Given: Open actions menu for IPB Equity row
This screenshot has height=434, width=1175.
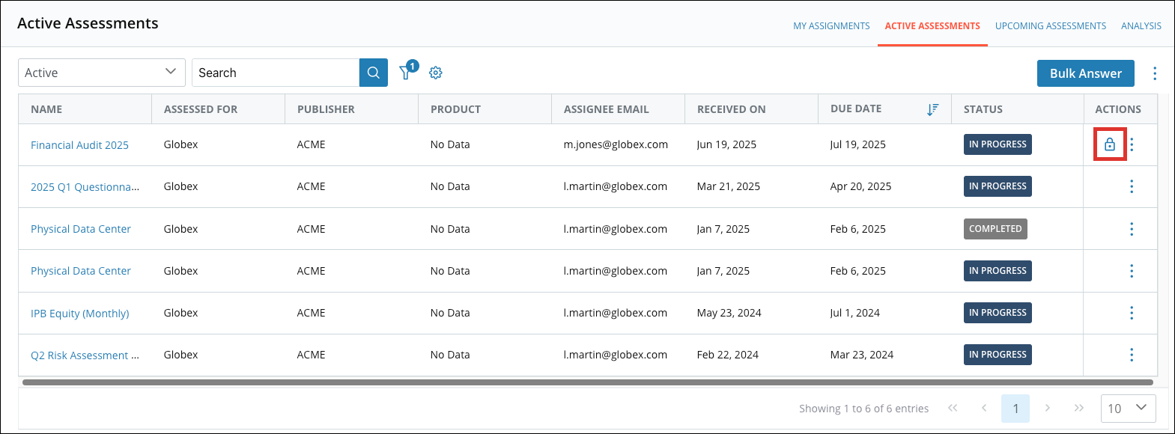Looking at the screenshot, I should pos(1131,313).
